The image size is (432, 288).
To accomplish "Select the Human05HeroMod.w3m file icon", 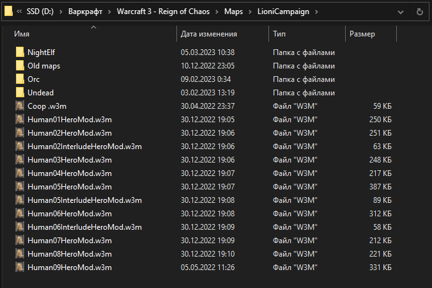I will [x=20, y=187].
